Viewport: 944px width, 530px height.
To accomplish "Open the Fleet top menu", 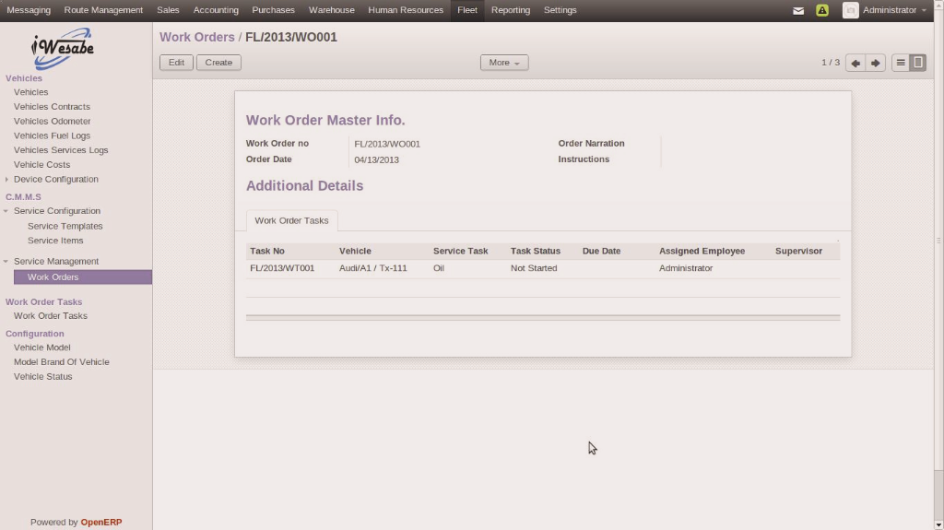I will pos(467,10).
